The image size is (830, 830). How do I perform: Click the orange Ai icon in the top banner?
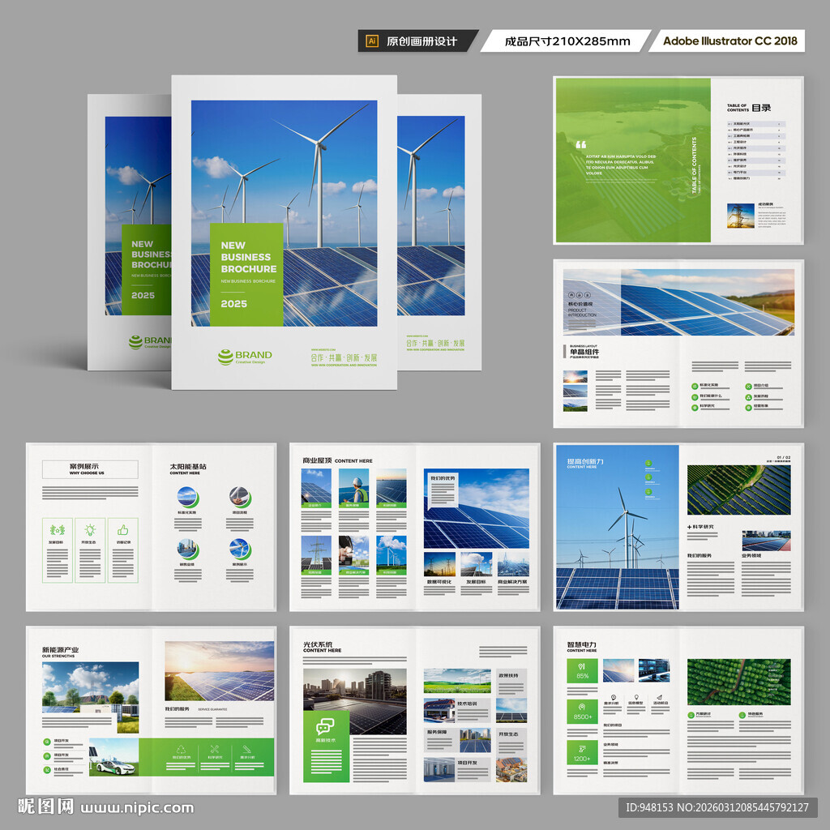tap(372, 41)
